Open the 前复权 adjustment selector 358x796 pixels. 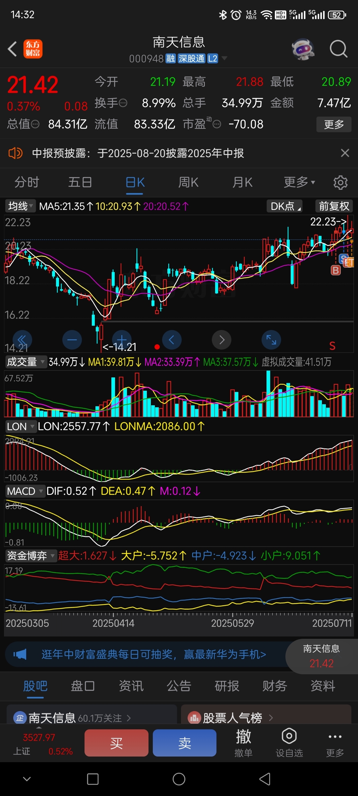click(x=334, y=206)
